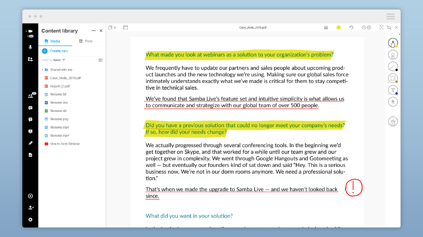Mute the microphone in the sidebar

point(30,47)
